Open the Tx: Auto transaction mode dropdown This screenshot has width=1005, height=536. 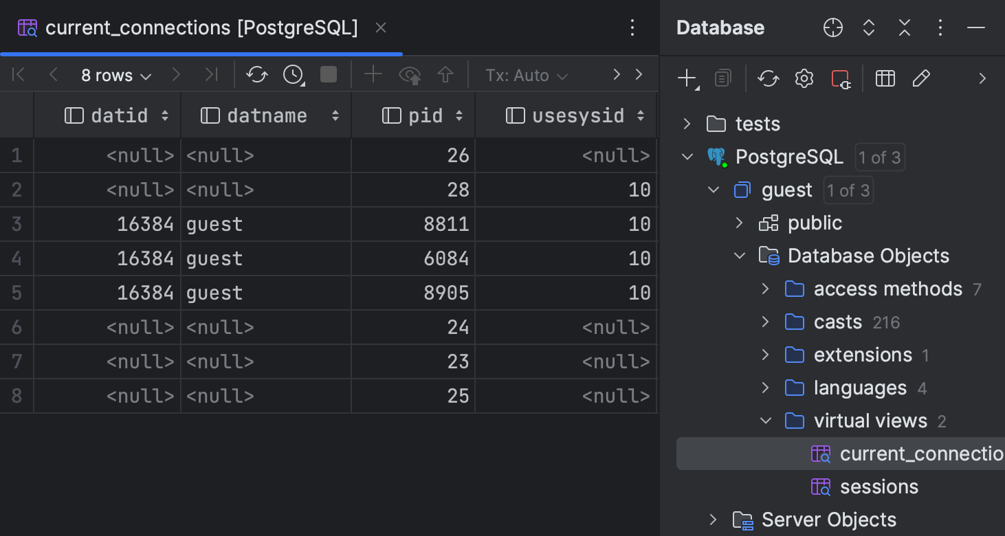click(x=525, y=75)
